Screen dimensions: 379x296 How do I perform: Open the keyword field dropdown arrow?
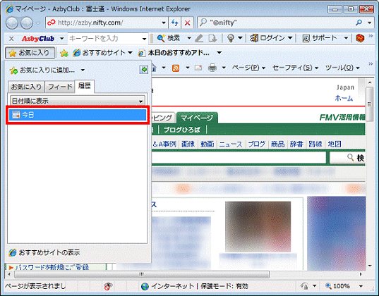144,39
